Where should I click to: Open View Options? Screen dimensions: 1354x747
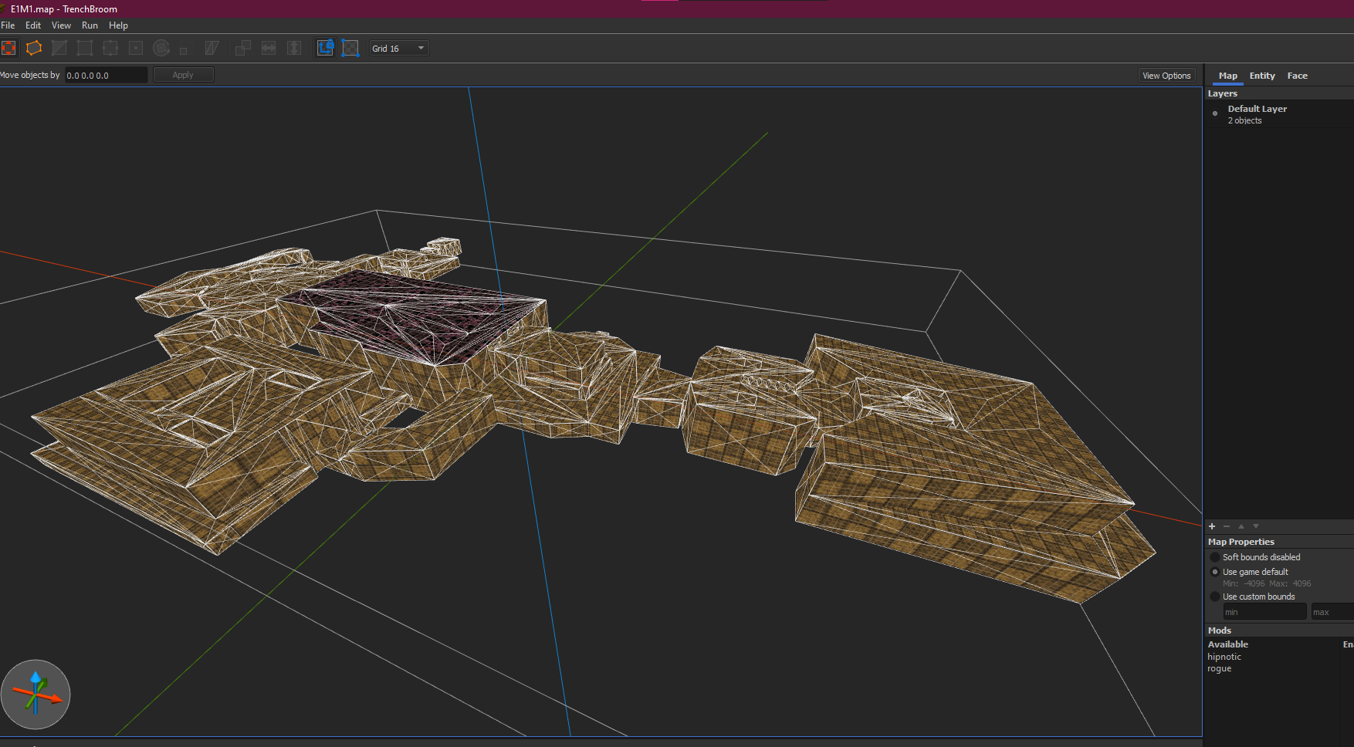click(1166, 76)
